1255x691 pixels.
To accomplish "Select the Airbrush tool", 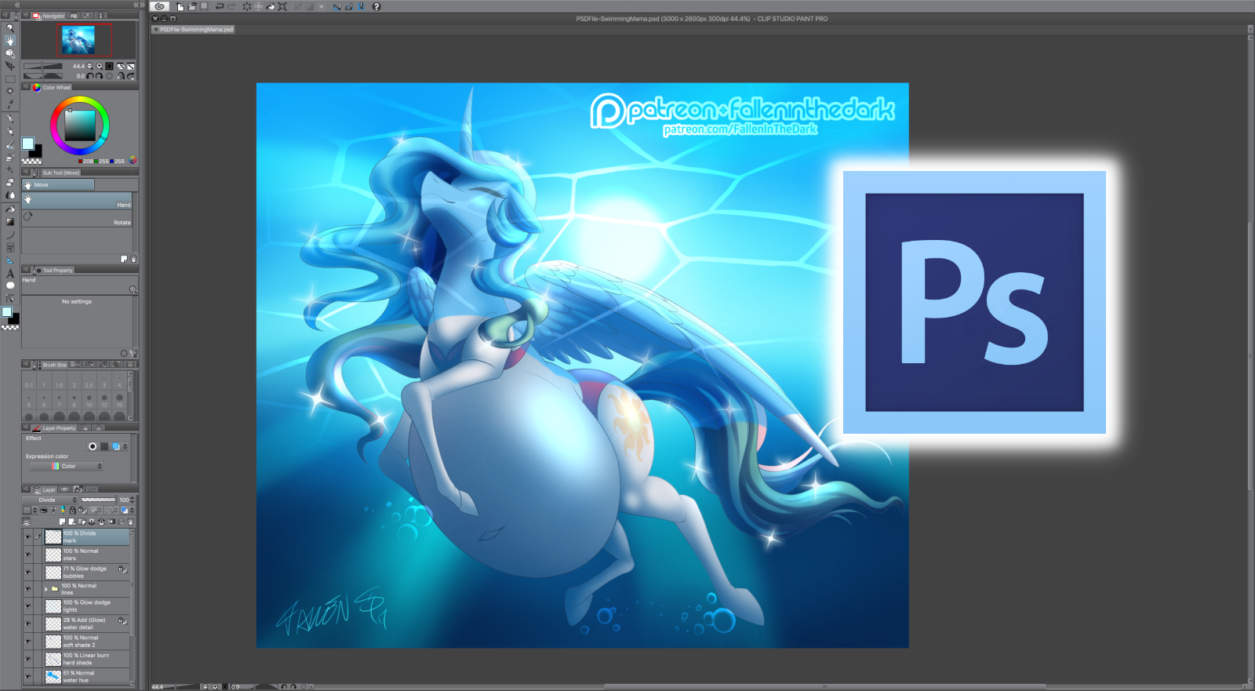I will (10, 157).
